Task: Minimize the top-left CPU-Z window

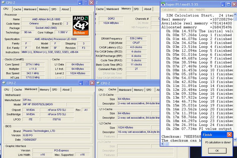Action: click(x=80, y=3)
